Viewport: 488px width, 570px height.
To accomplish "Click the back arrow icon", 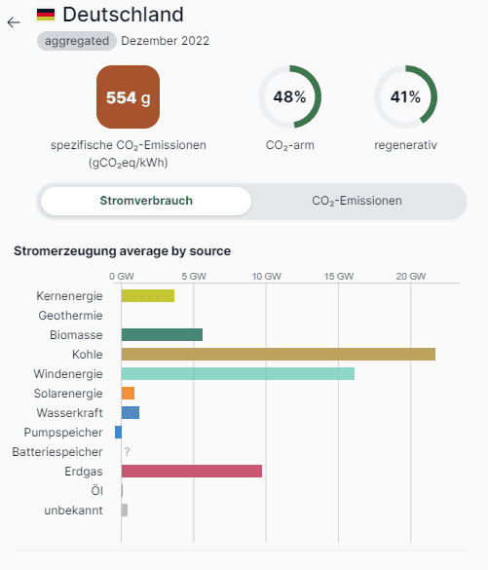I will point(14,22).
